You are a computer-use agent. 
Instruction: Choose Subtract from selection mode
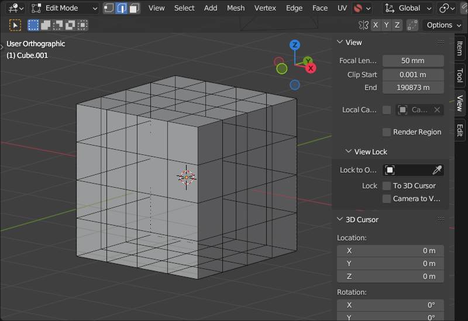point(57,25)
